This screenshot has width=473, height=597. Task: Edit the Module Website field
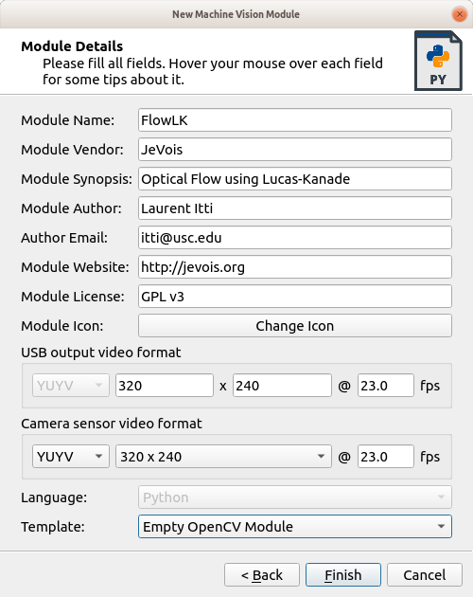pos(295,266)
